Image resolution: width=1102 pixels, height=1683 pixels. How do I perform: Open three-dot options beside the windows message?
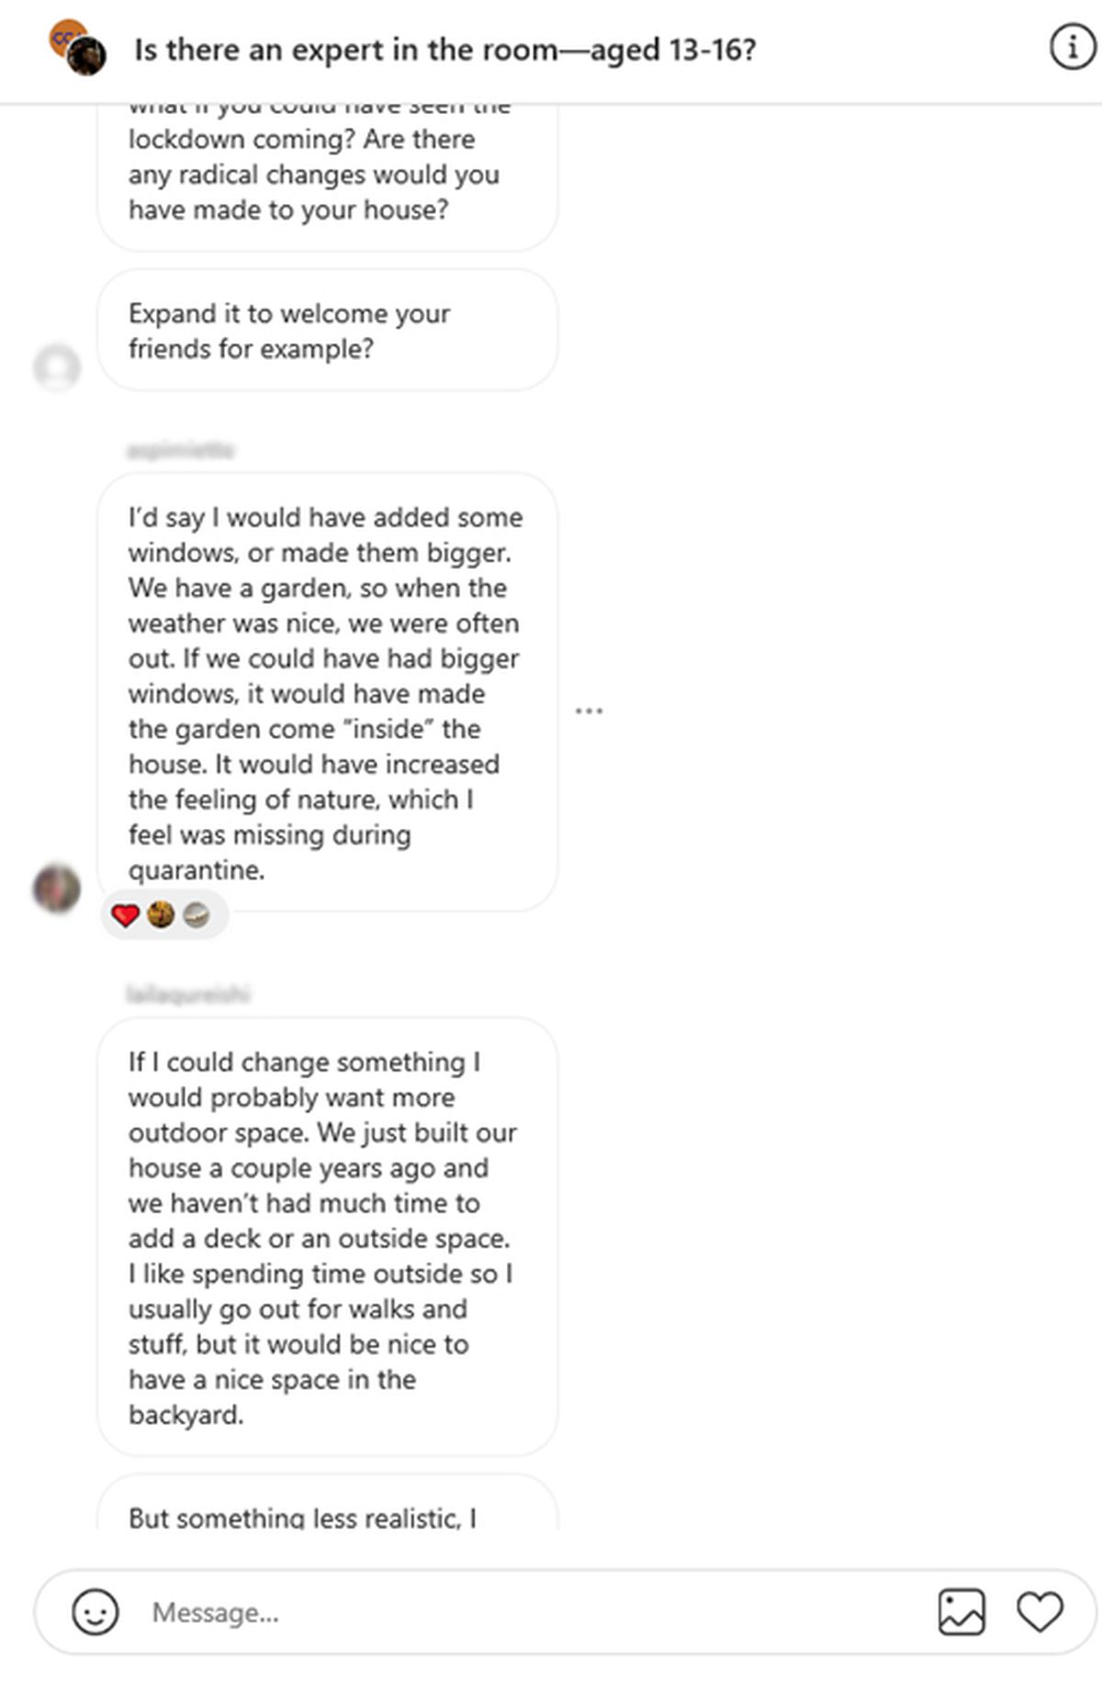tap(589, 711)
